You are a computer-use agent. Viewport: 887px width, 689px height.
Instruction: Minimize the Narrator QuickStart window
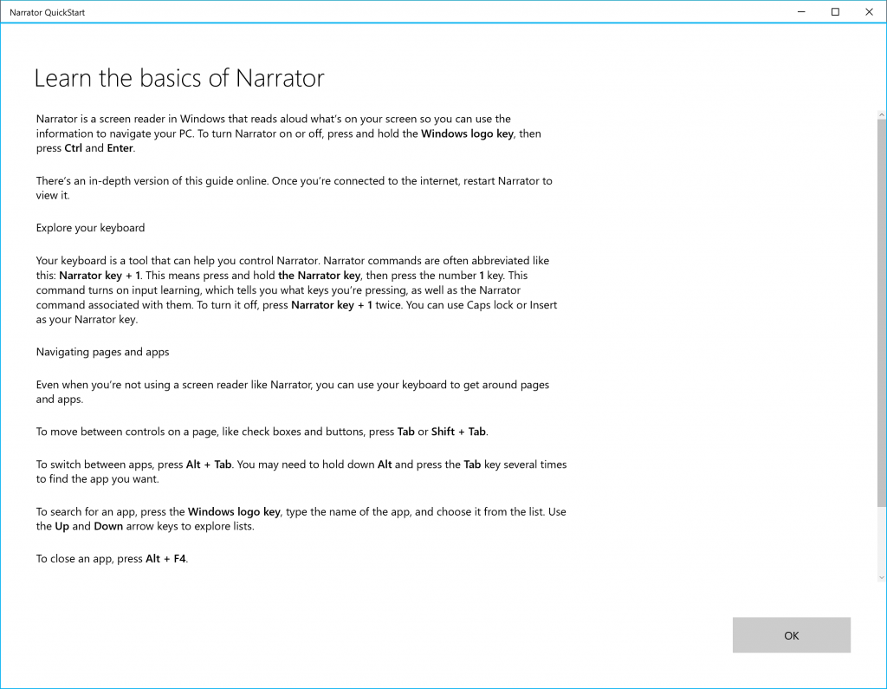[x=796, y=12]
